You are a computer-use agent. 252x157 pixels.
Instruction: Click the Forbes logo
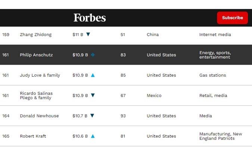click(90, 18)
